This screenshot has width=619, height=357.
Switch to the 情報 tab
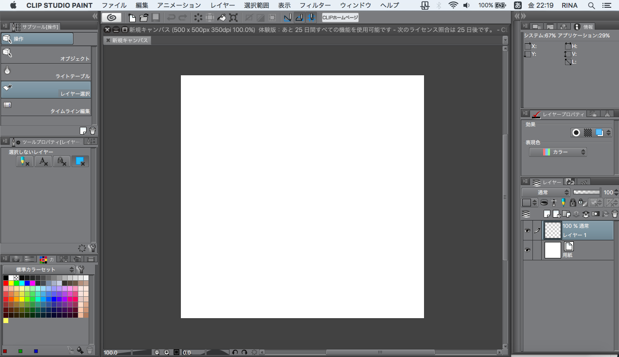click(583, 27)
